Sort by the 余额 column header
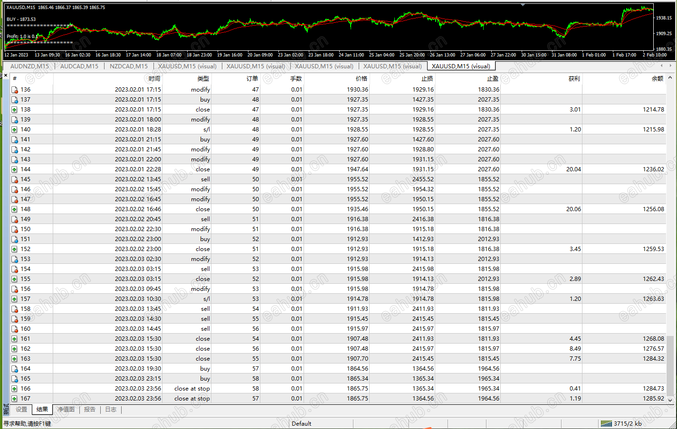 pos(624,79)
